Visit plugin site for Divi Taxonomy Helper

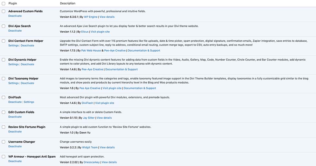112,88
